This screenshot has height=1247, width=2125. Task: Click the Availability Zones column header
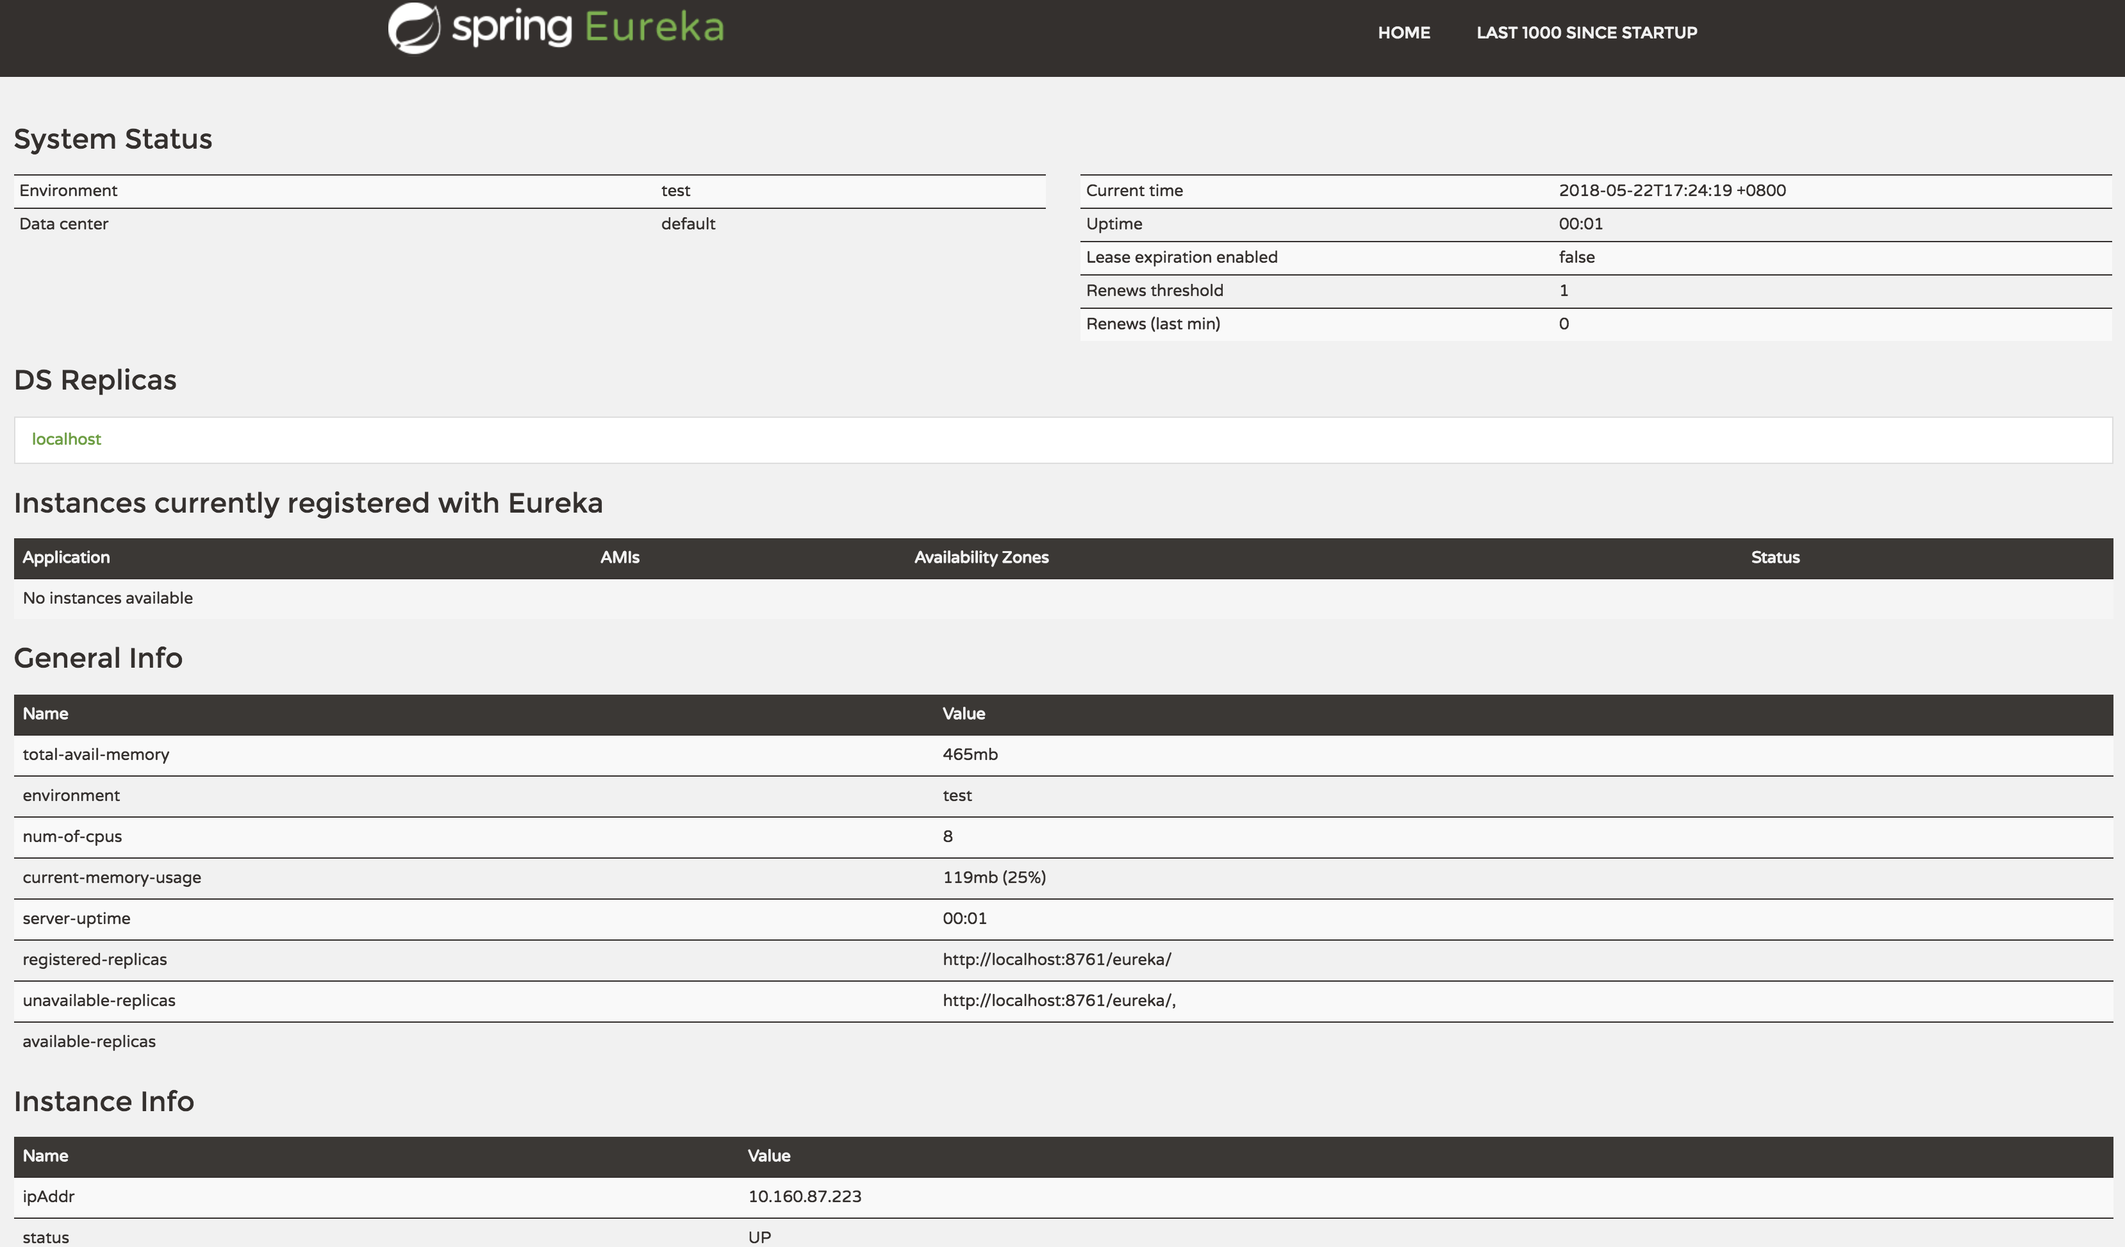tap(980, 557)
